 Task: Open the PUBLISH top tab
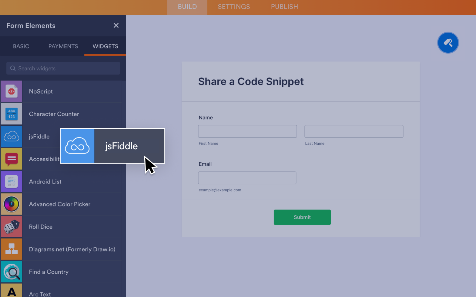(x=284, y=7)
